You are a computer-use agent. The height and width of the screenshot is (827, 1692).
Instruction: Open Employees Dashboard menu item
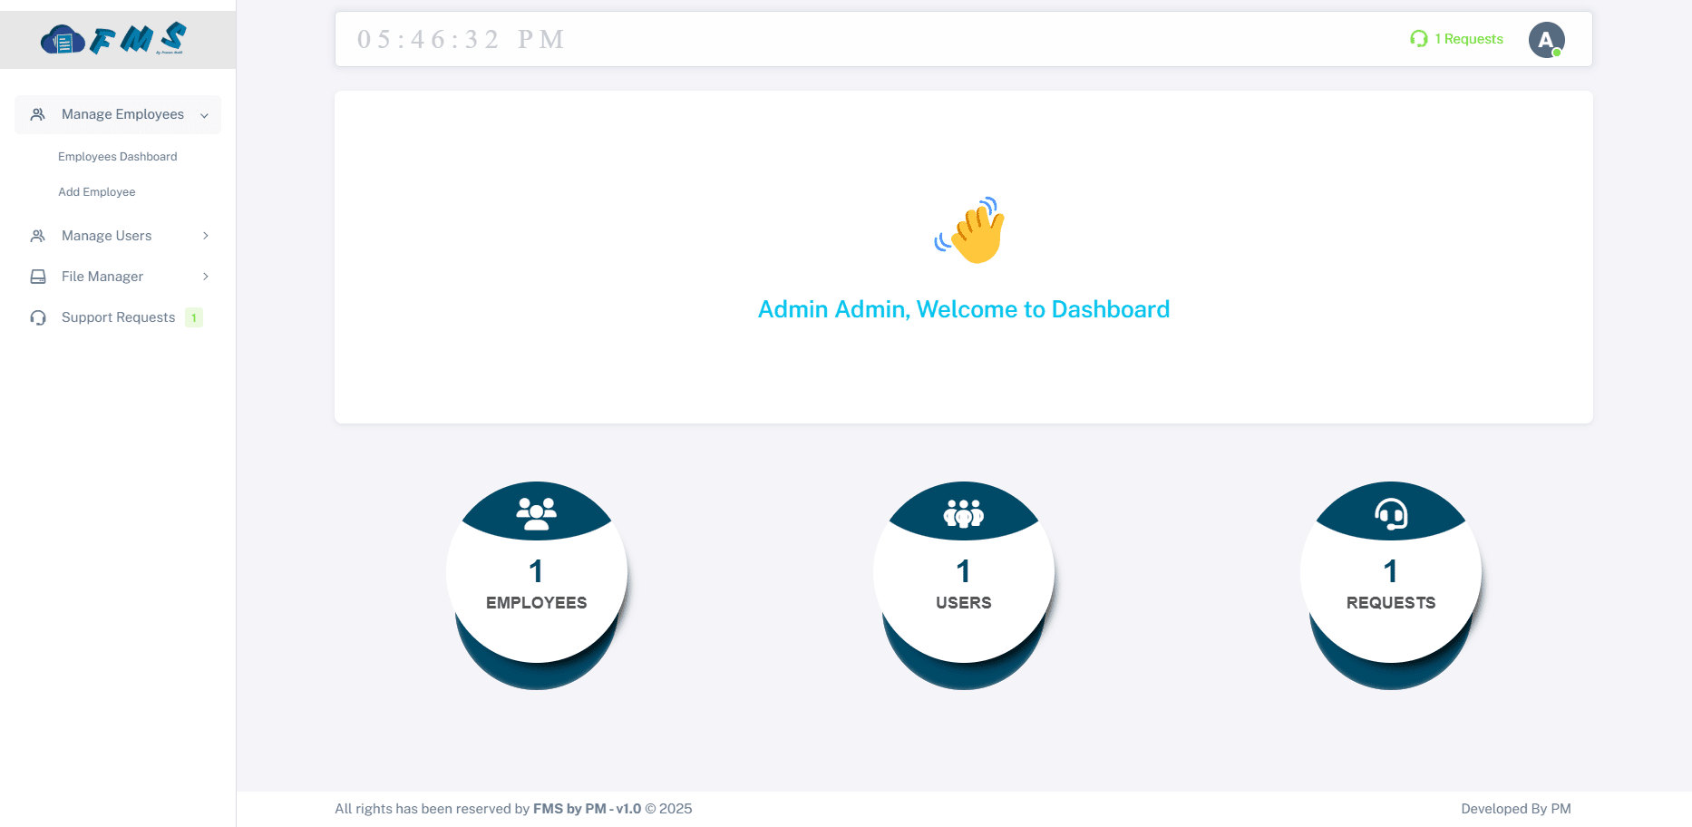[x=118, y=157]
